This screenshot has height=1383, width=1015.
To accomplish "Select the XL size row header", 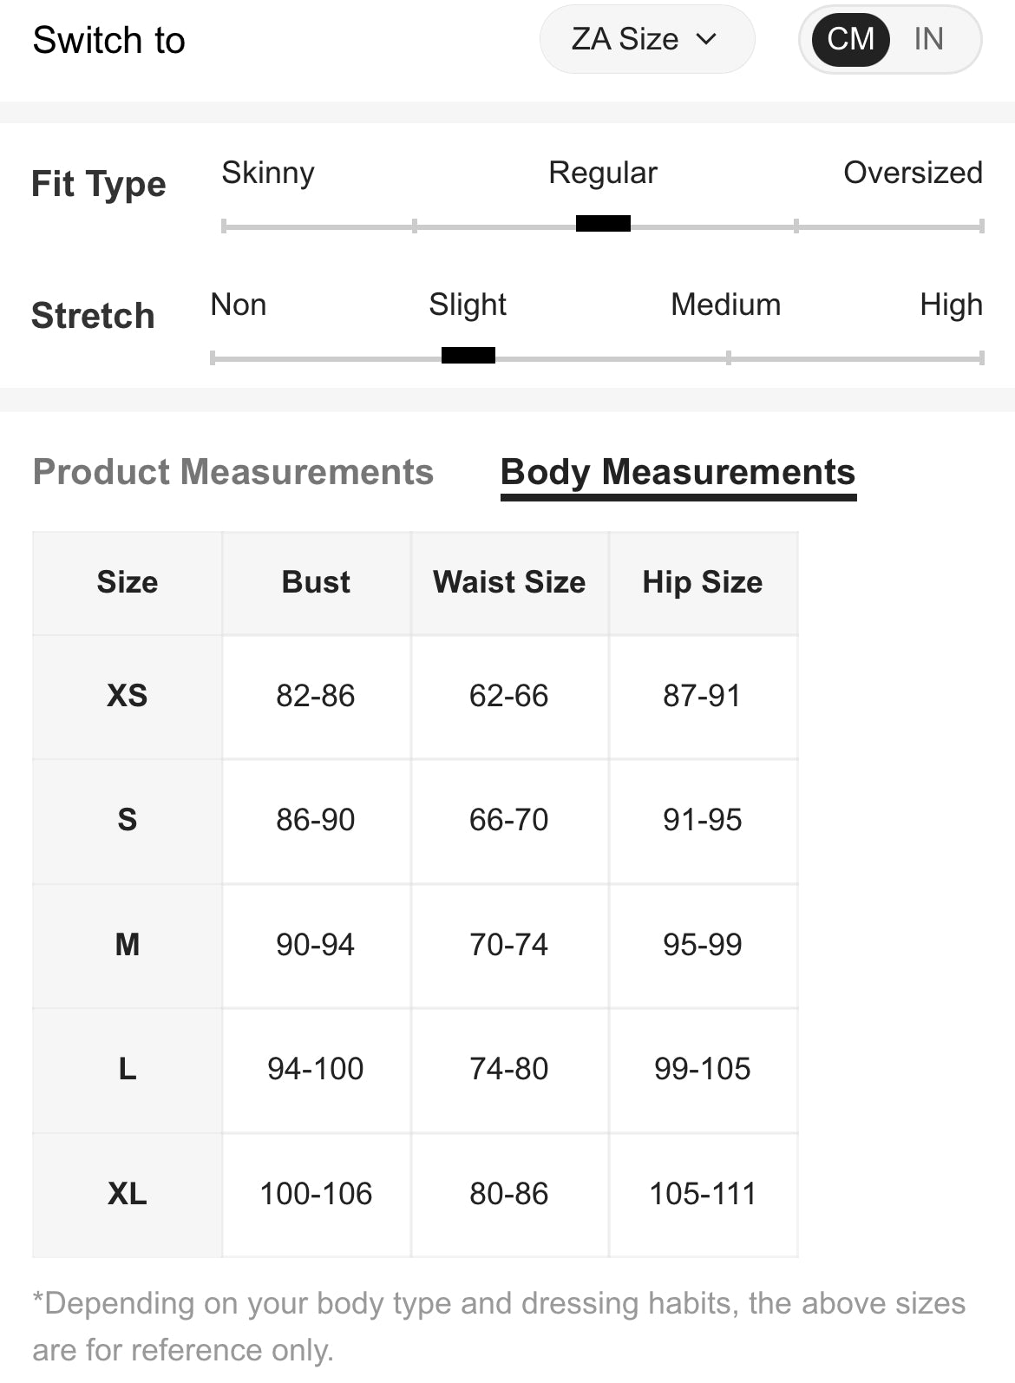I will tap(128, 1194).
